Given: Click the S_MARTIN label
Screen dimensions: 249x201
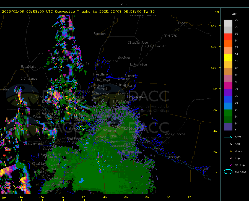Looking at the screenshot, I should [x=114, y=123].
